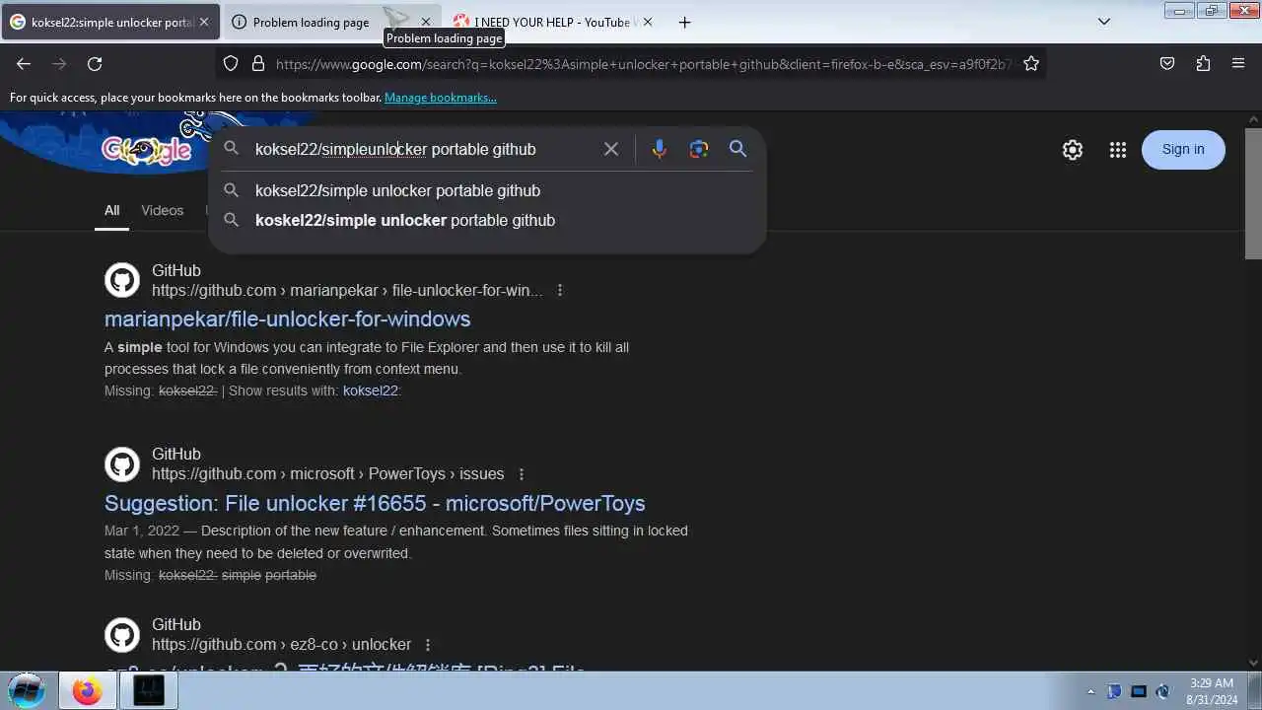Close the Problem loading page tab
The width and height of the screenshot is (1262, 710).
[426, 22]
